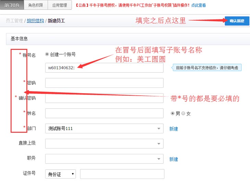Open the 应用管理 tab
The height and width of the screenshot is (181, 250).
(60, 5)
